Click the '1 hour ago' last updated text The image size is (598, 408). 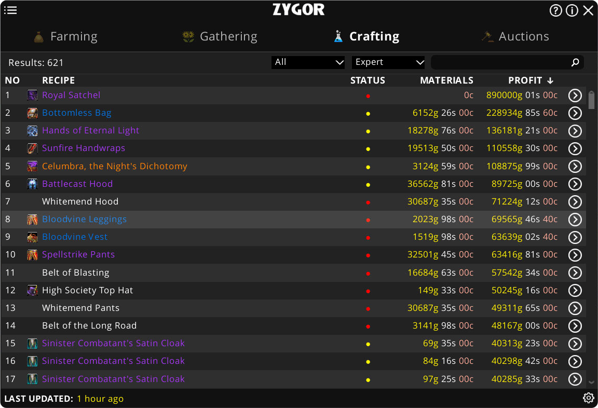[100, 399]
